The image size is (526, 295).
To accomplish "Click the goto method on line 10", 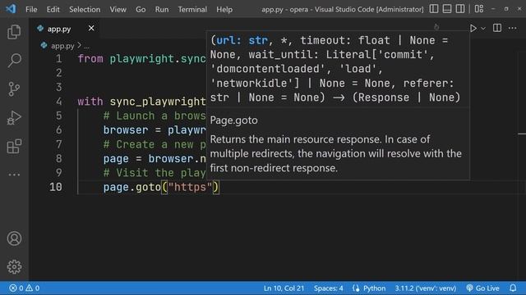I will [148, 187].
